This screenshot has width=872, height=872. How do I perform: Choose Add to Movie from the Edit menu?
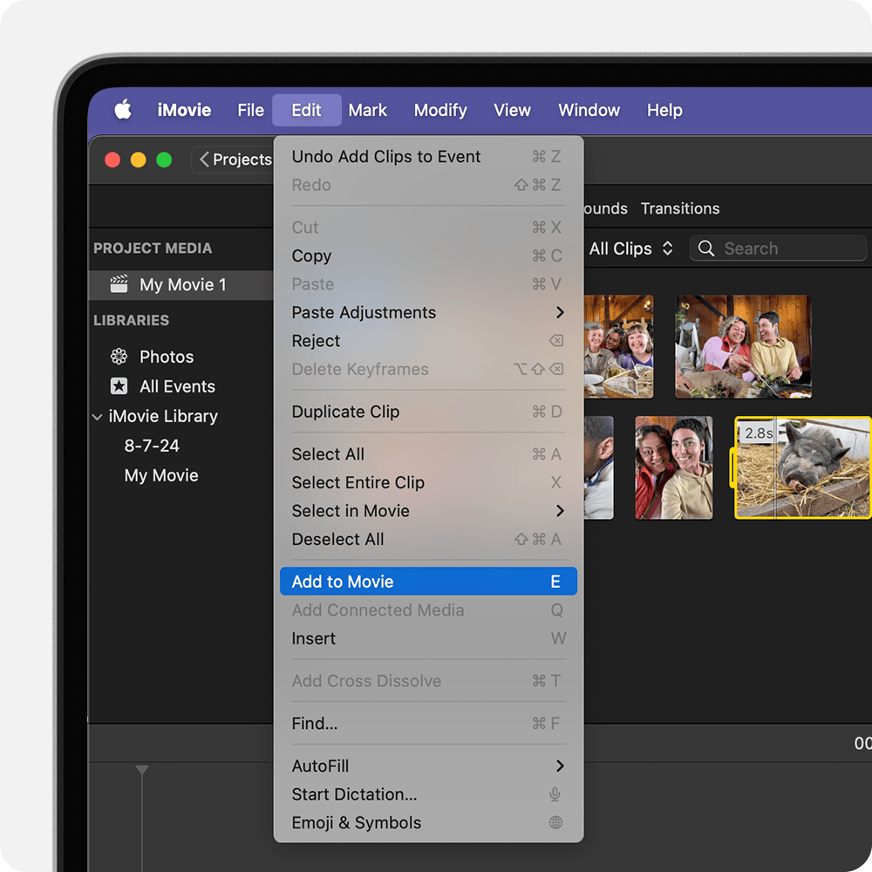(x=349, y=581)
